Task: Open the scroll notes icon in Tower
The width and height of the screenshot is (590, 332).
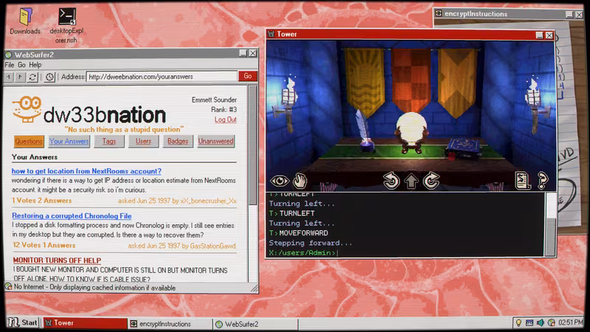Action: (523, 181)
